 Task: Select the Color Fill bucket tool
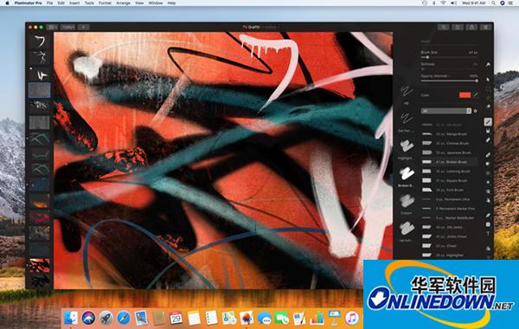pyautogui.click(x=488, y=132)
